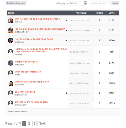Image resolution: width=126 pixels, height=128 pixels.
Task: Open Stoyan Nedev's avatar picture
Action: (x=10, y=30)
